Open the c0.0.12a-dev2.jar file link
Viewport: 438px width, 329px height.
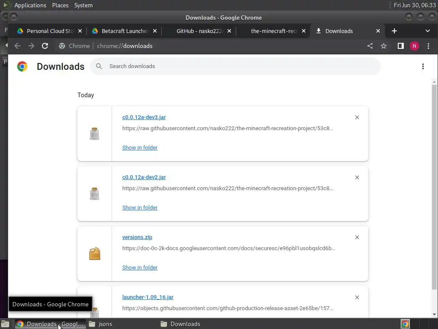(144, 177)
